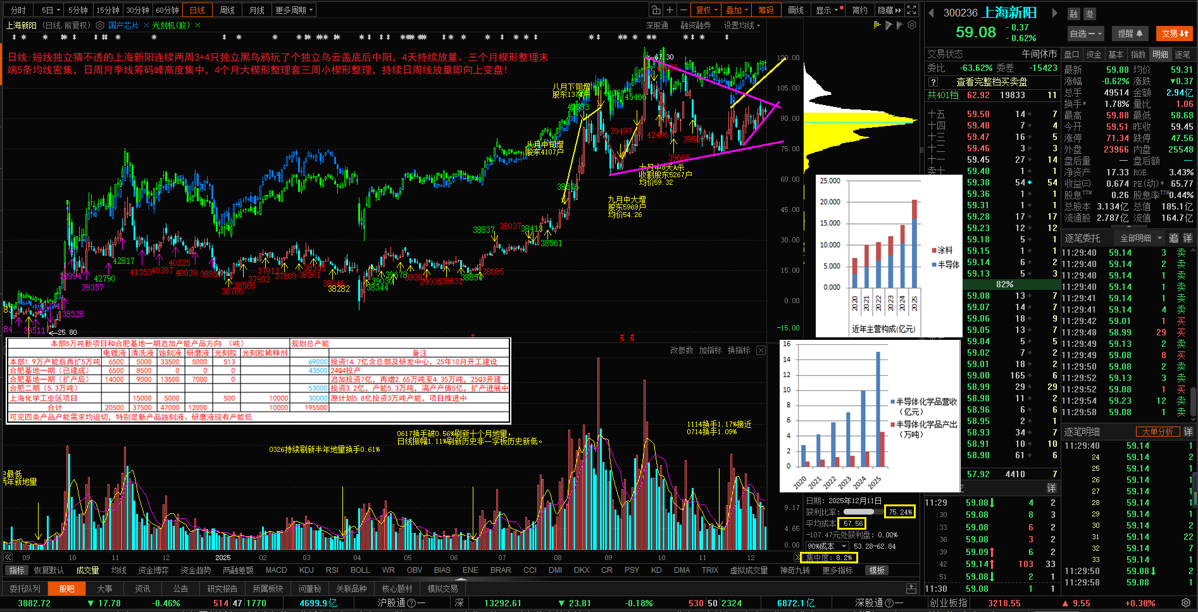1198x612 pixels.
Task: Open chart settings gear beside 上海新阳 title
Action: point(99,25)
